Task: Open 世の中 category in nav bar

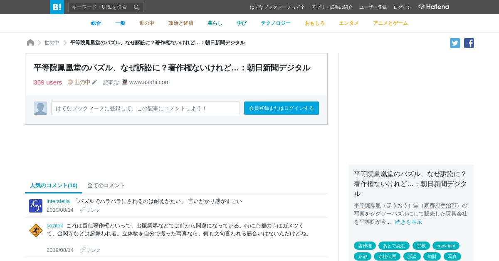Action: tap(147, 23)
